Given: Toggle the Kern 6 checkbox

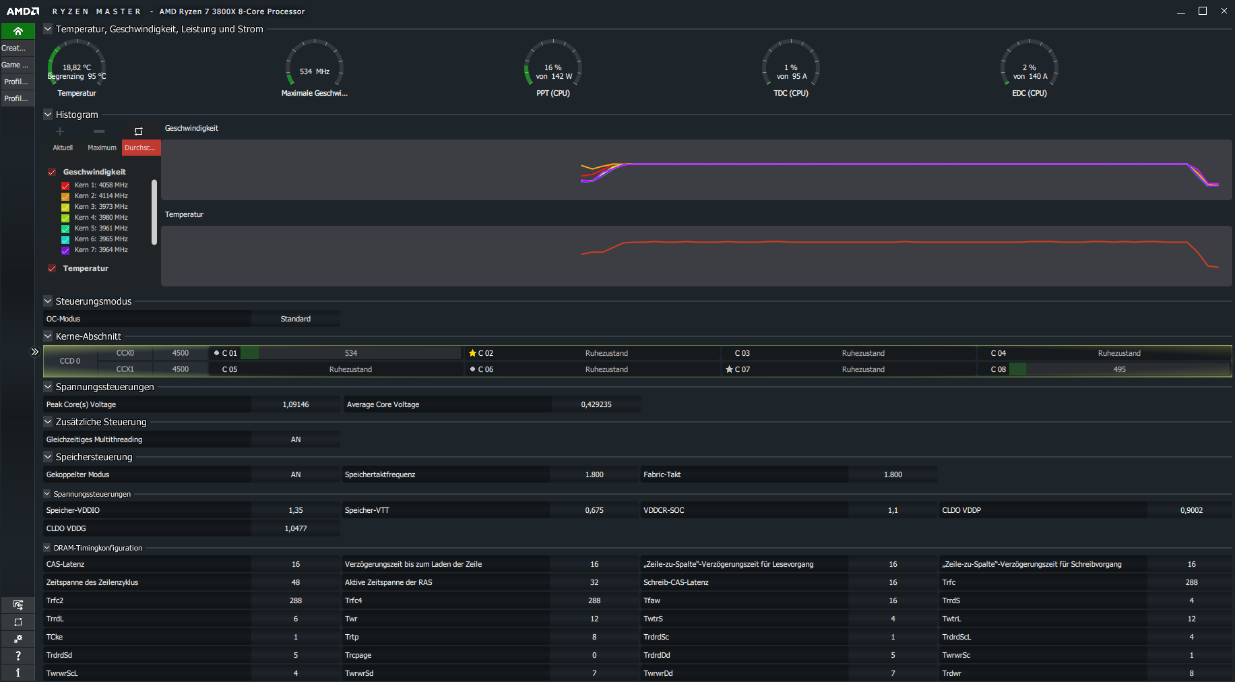Looking at the screenshot, I should point(65,239).
